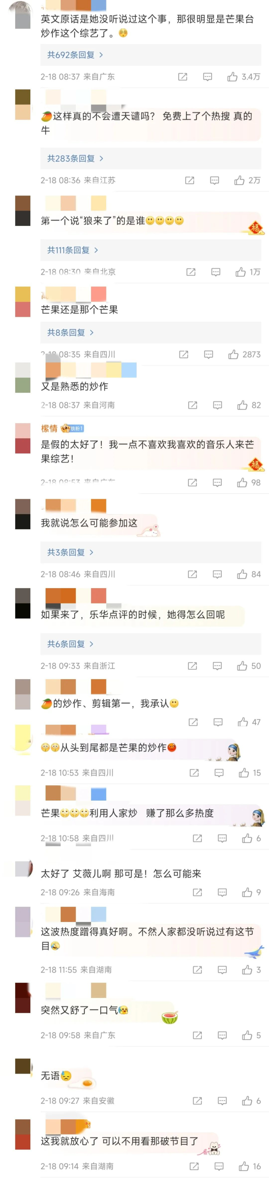Tap 铁粉1 badge next to 檬情
Viewport: 269px width, 1180px height.
[72, 428]
